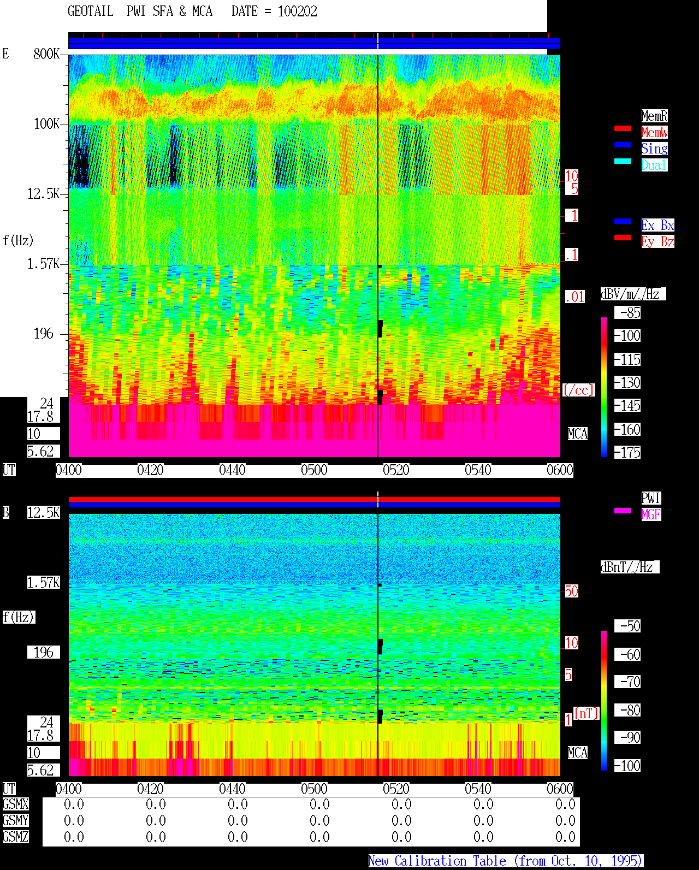Click the blue mode bar above the E panel
699x870 pixels.
coord(314,43)
